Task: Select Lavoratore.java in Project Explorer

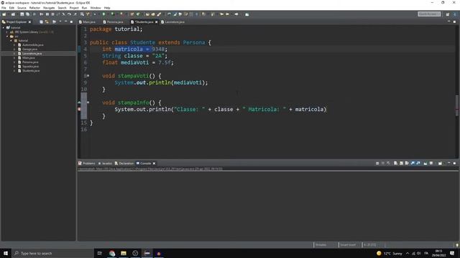Action: [32, 54]
